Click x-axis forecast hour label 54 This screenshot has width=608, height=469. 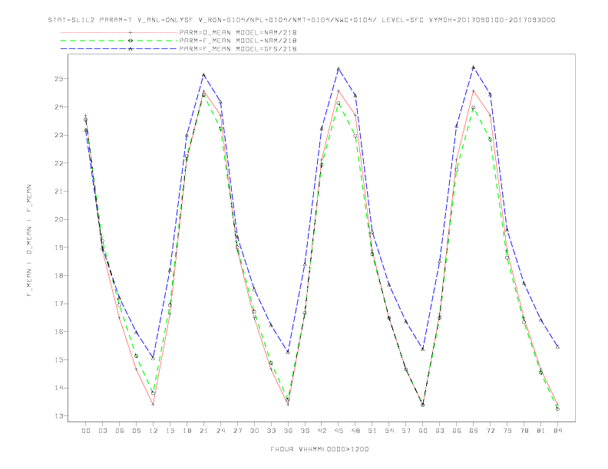(389, 431)
